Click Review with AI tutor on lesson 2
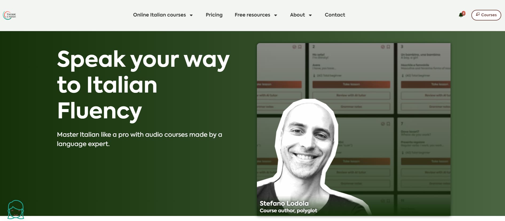 click(351, 95)
